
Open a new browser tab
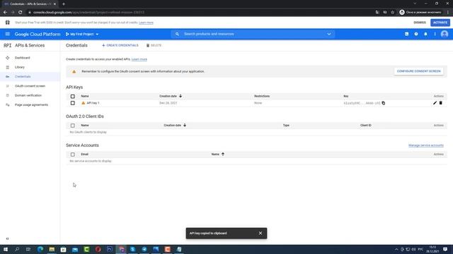(x=64, y=4)
